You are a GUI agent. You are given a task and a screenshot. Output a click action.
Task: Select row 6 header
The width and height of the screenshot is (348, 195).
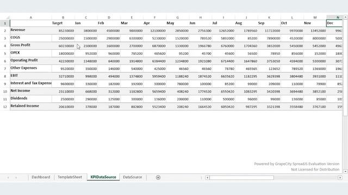tap(5, 61)
